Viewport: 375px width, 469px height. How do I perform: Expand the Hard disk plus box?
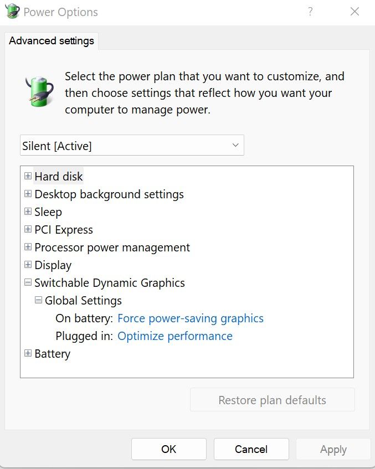click(x=28, y=176)
